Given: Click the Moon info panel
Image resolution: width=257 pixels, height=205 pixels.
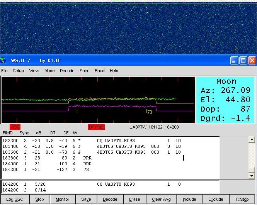Looking at the screenshot, I should pos(225,100).
